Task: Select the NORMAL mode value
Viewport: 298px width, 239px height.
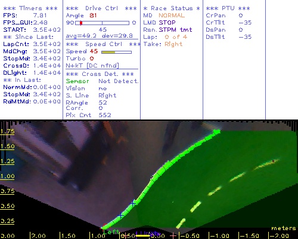Action: coord(172,16)
